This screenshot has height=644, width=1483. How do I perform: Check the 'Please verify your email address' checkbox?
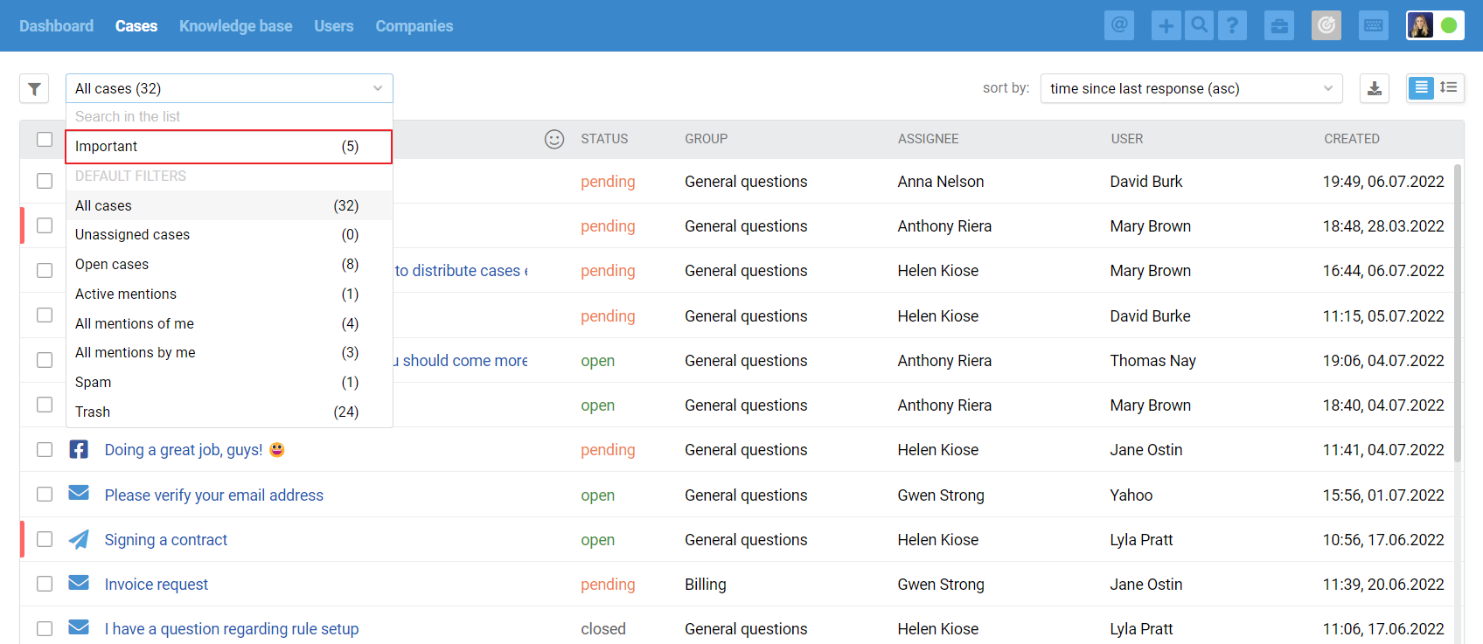(x=45, y=495)
